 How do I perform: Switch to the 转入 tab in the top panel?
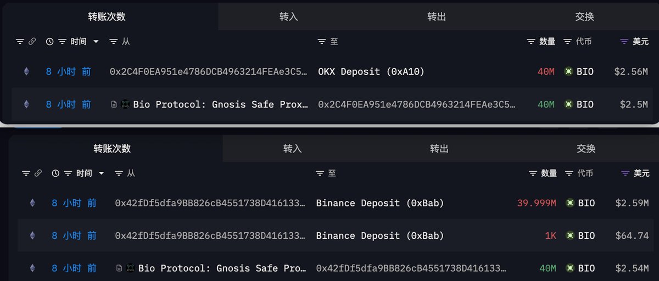(x=289, y=16)
